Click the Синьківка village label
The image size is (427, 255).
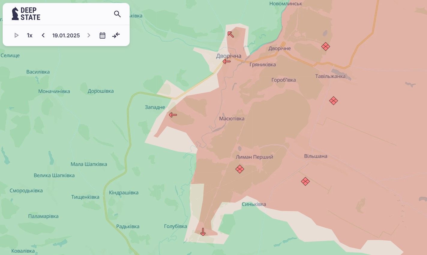[x=254, y=204]
